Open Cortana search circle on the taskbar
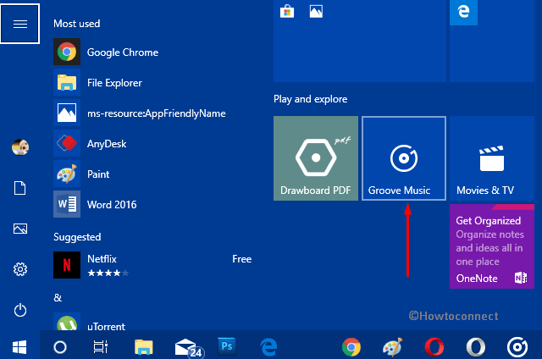Viewport: 542px width, 359px height. [60, 347]
